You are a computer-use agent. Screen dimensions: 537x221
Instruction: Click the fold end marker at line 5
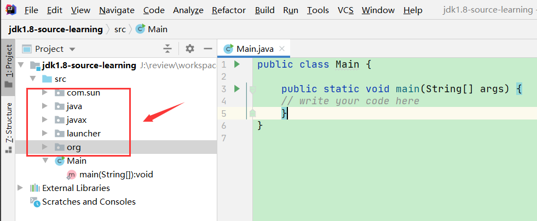point(253,113)
